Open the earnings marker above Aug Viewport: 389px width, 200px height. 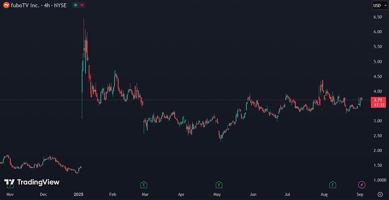coord(333,185)
